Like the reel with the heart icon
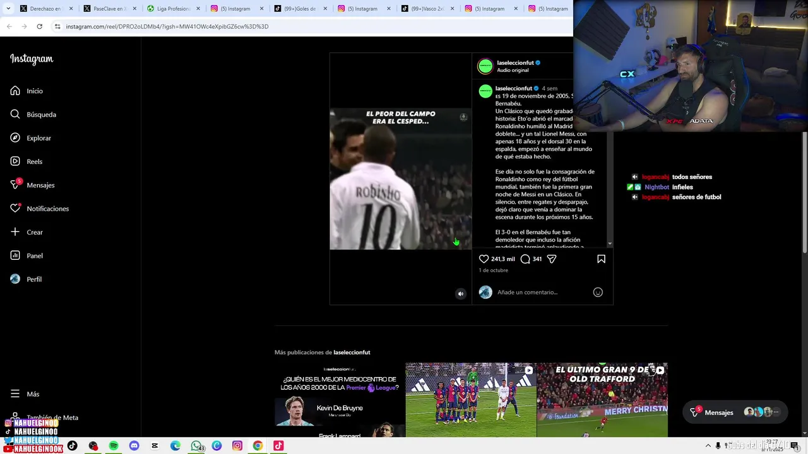Viewport: 808px width, 454px height. pos(484,259)
